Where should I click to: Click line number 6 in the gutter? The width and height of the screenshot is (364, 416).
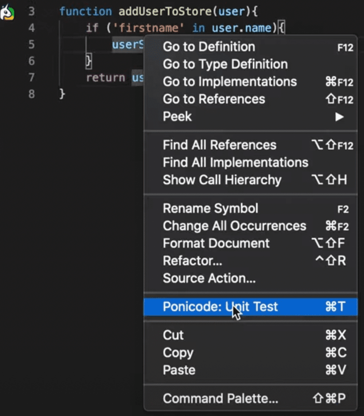pos(31,61)
